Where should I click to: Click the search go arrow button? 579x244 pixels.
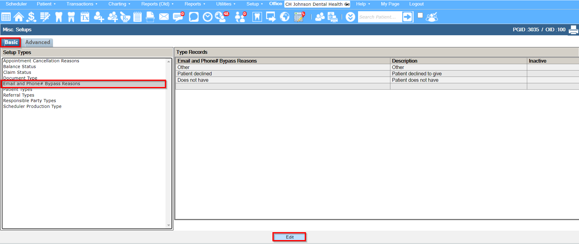[407, 17]
